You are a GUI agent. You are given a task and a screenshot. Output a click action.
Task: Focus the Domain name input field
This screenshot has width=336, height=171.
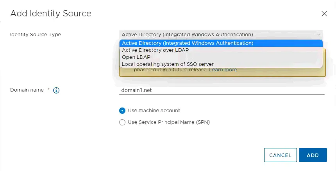pyautogui.click(x=222, y=90)
